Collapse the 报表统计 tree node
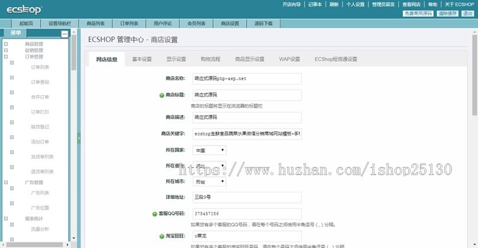The width and height of the screenshot is (478, 248). [x=6, y=218]
